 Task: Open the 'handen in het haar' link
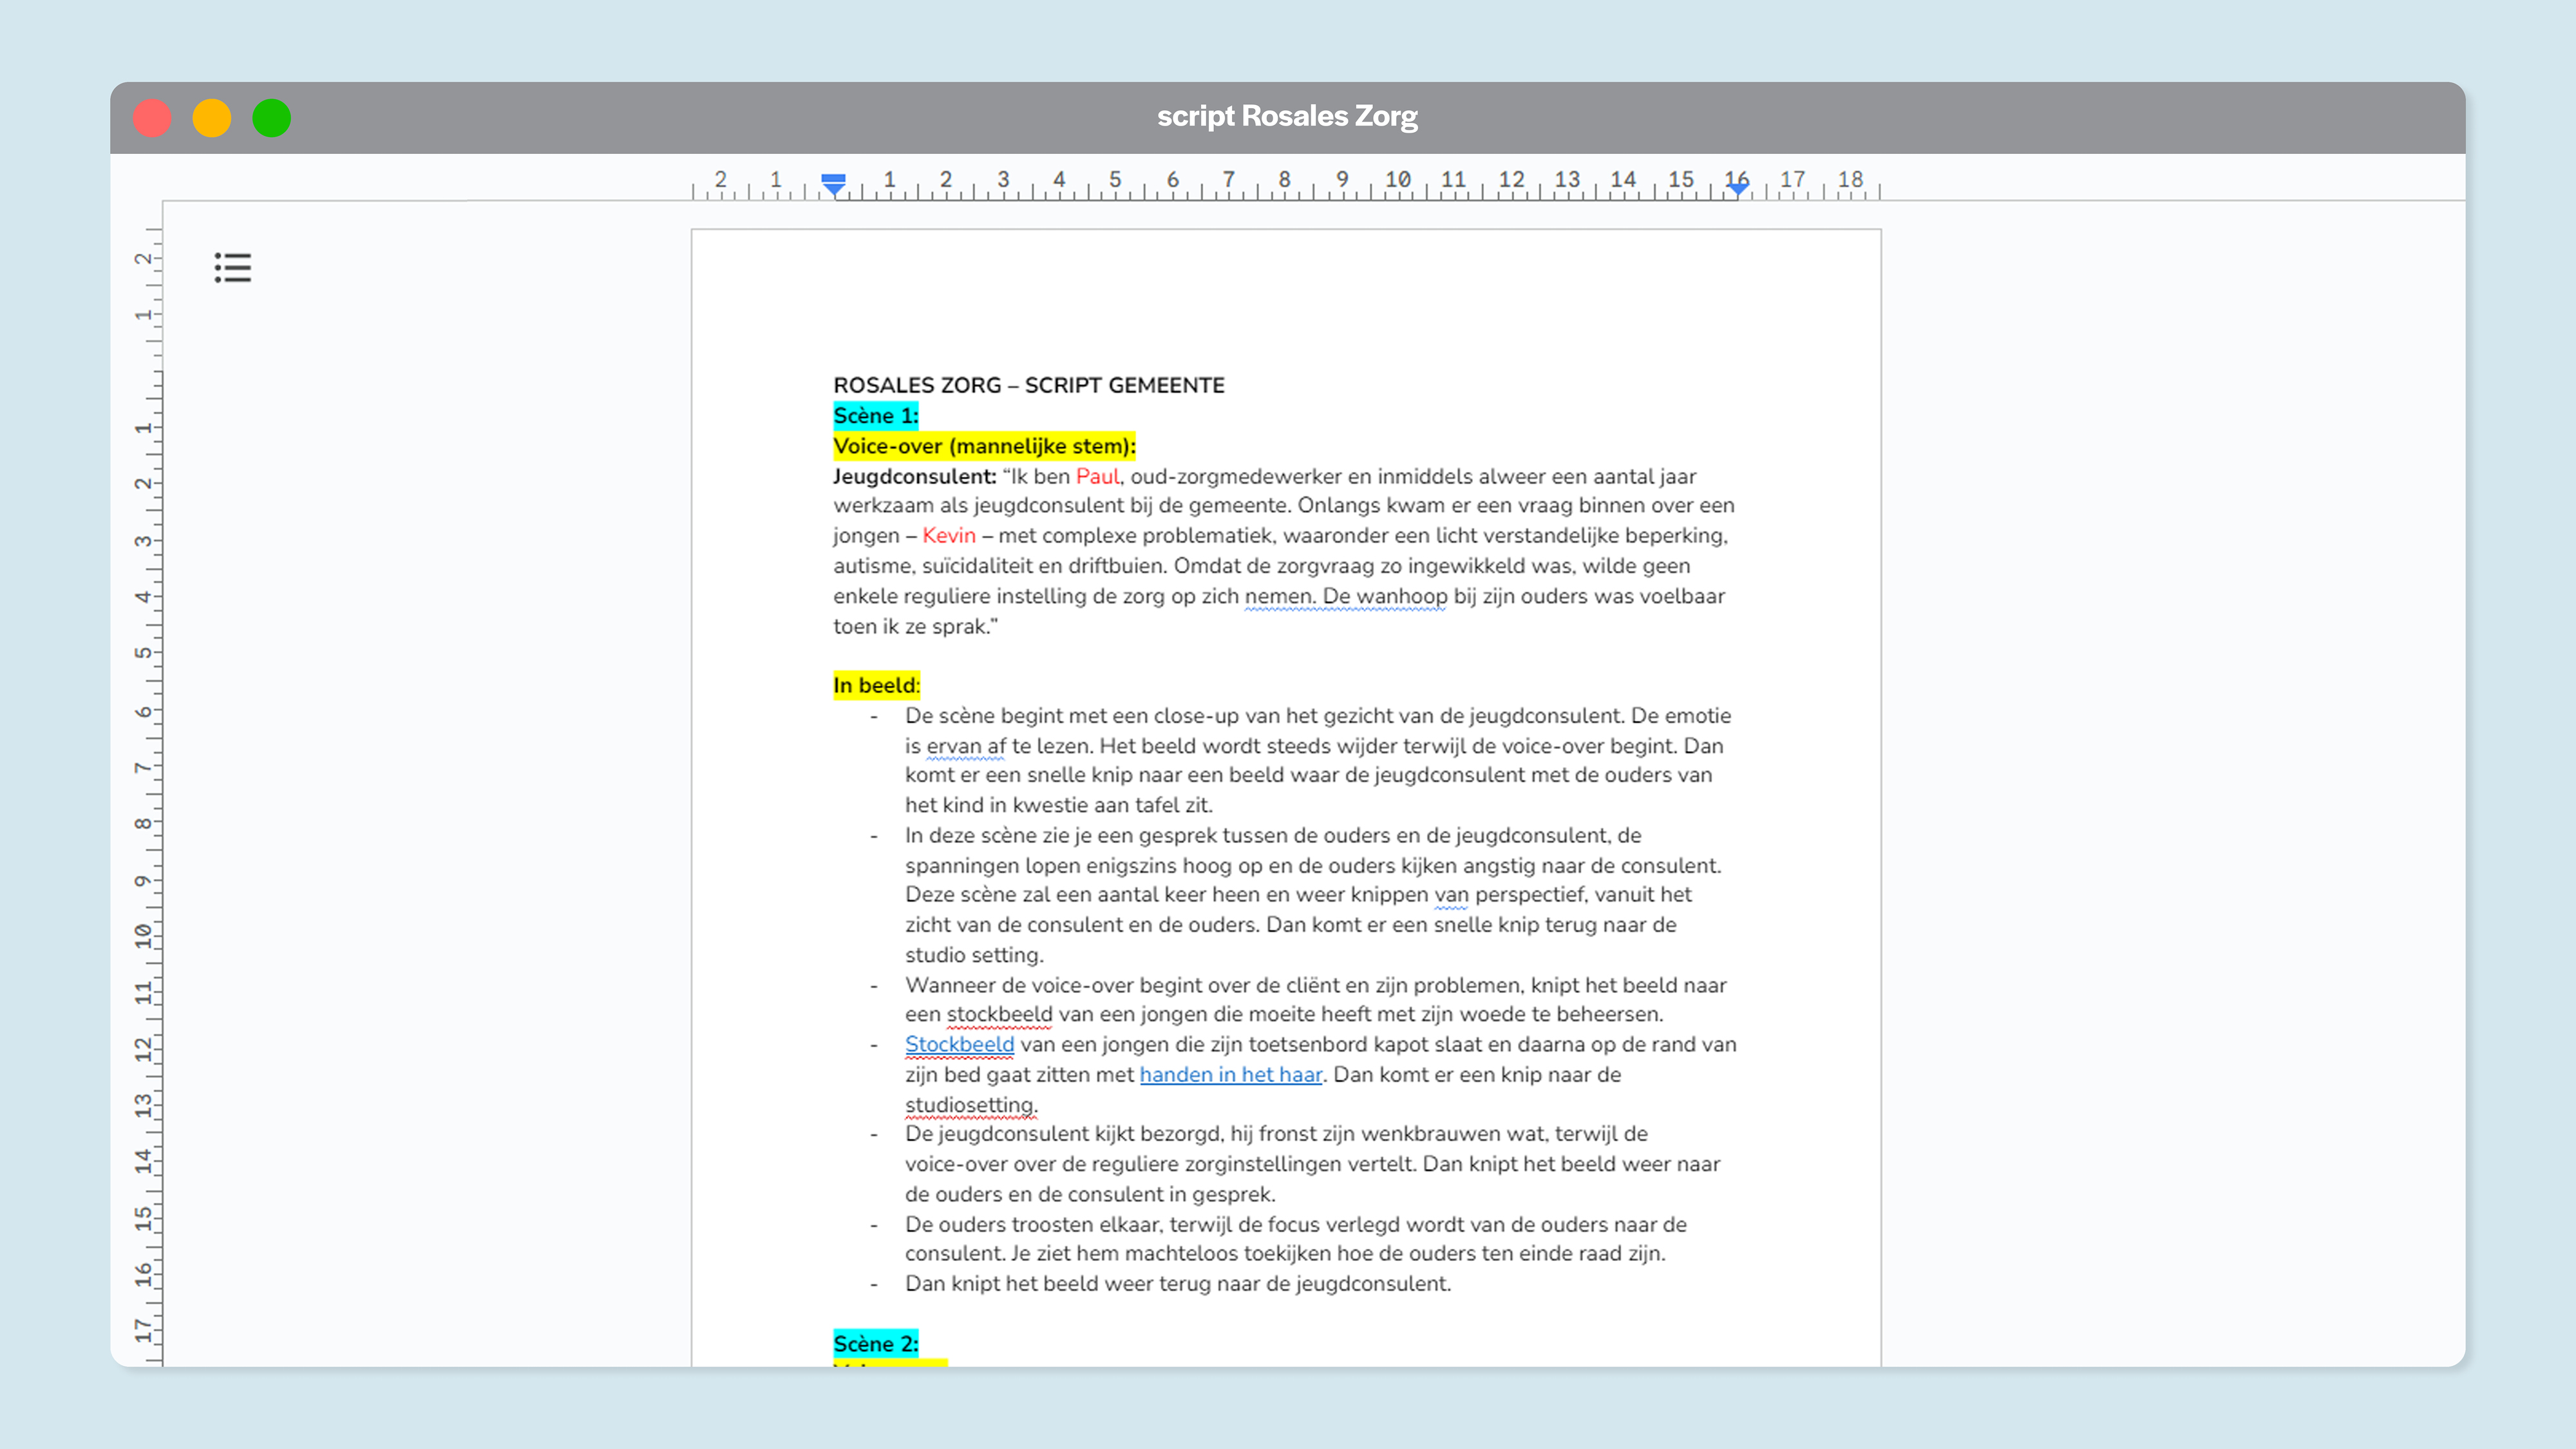click(x=1230, y=1074)
